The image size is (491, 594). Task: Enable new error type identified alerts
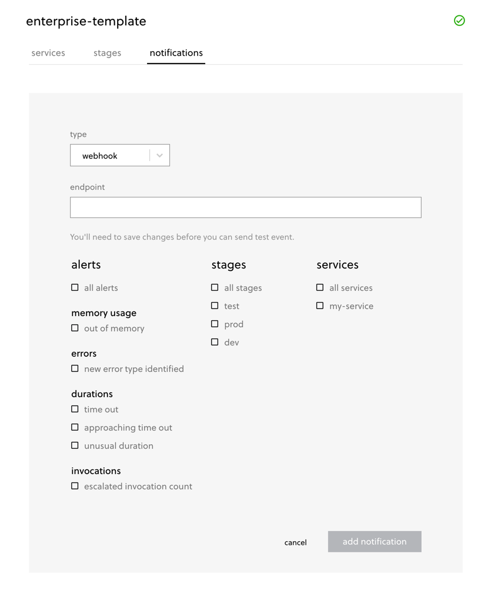click(x=75, y=368)
